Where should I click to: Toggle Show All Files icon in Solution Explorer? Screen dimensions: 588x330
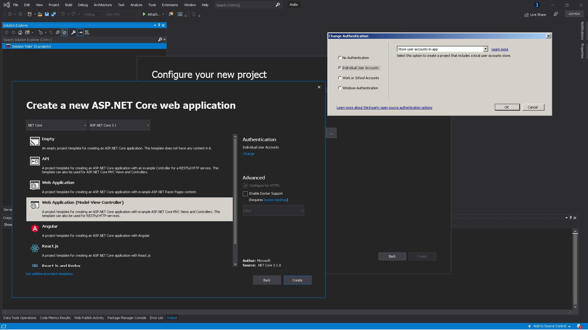64,32
